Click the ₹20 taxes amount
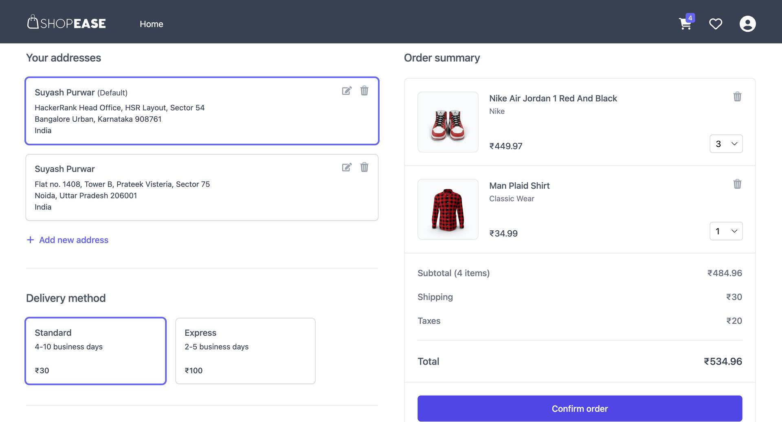 (x=734, y=321)
